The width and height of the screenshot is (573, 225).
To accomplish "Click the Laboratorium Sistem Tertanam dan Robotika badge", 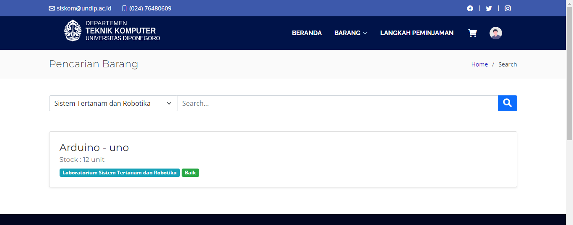I will [x=120, y=173].
